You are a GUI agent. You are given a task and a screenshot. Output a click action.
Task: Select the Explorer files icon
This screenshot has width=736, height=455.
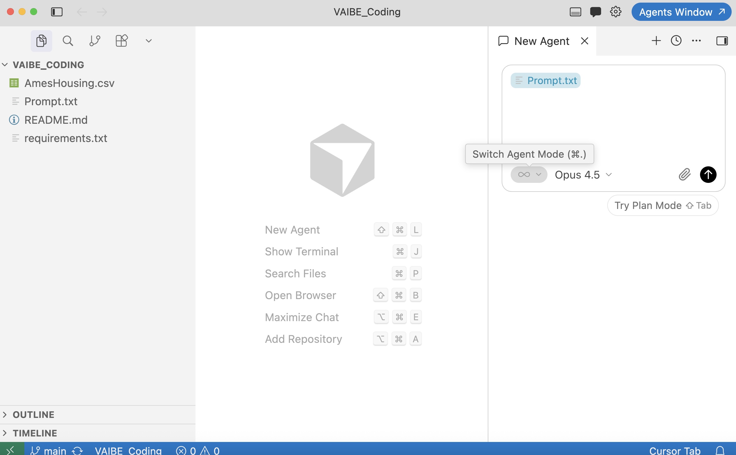(x=41, y=41)
